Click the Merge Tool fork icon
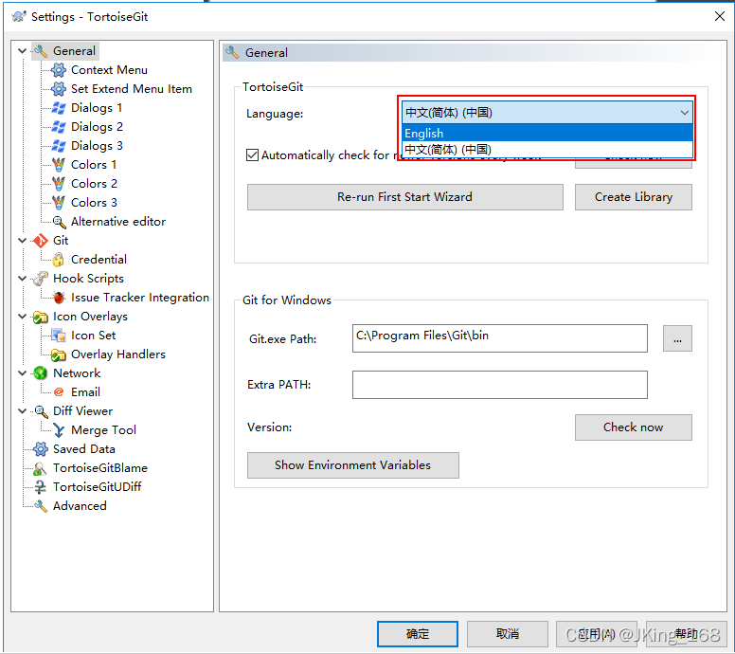The height and width of the screenshot is (654, 735). (59, 429)
